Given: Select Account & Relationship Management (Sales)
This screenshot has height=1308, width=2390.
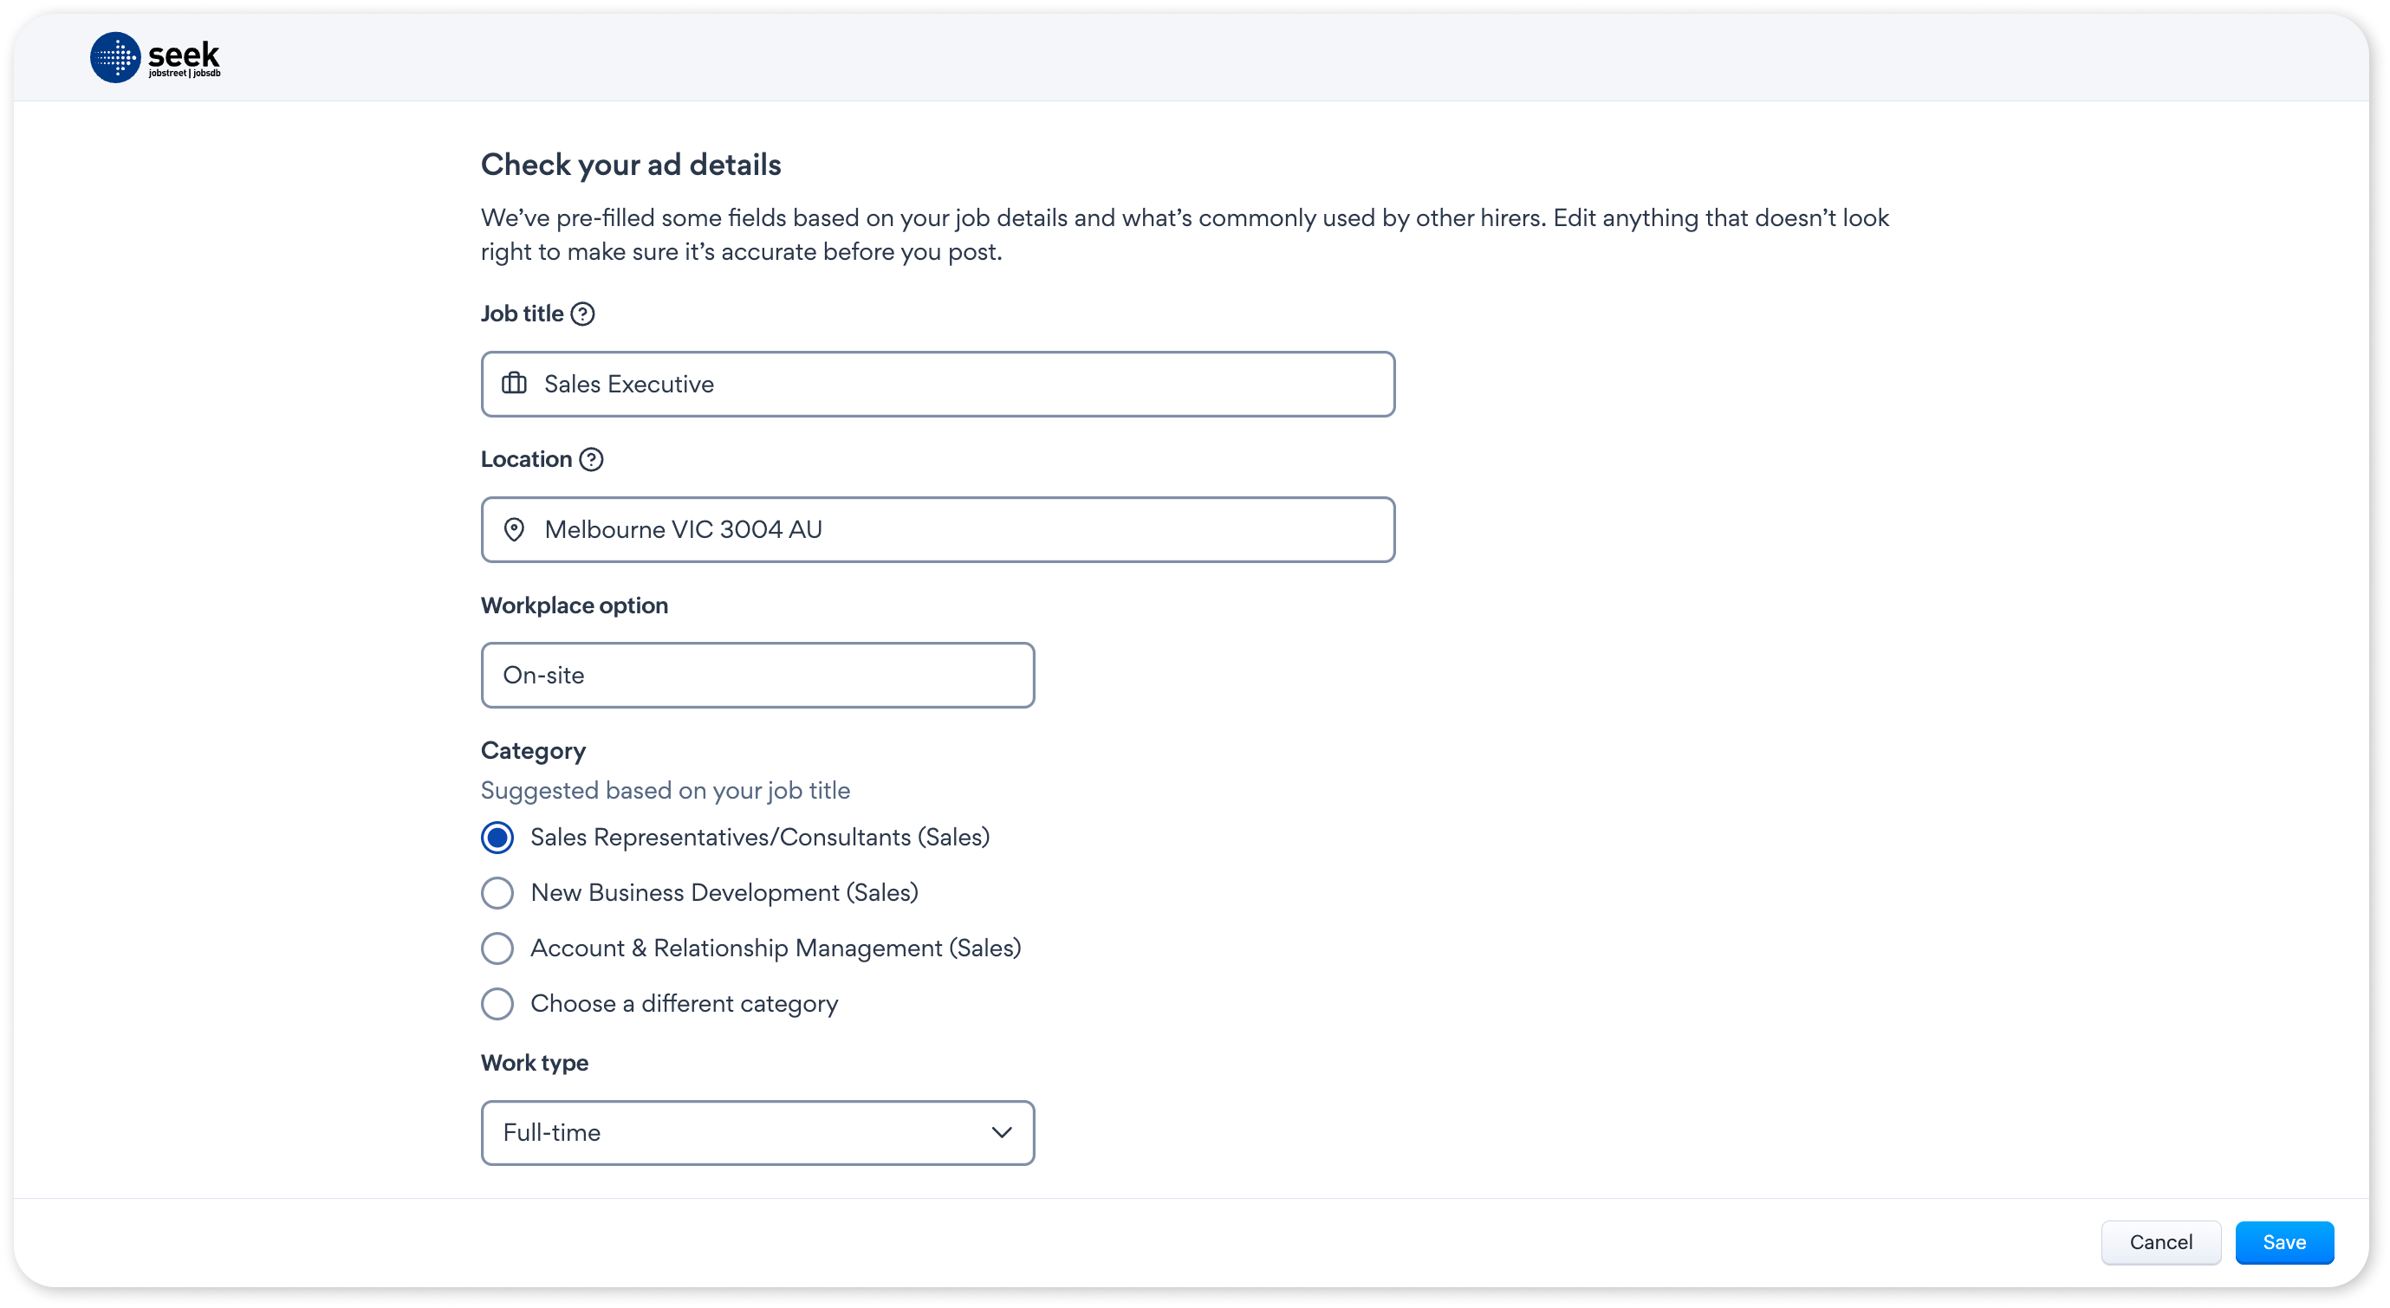Looking at the screenshot, I should 497,948.
